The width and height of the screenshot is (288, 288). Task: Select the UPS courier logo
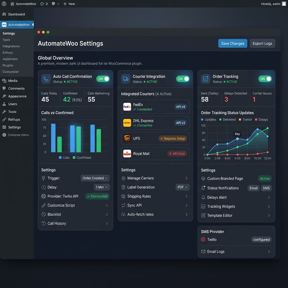pos(127,138)
